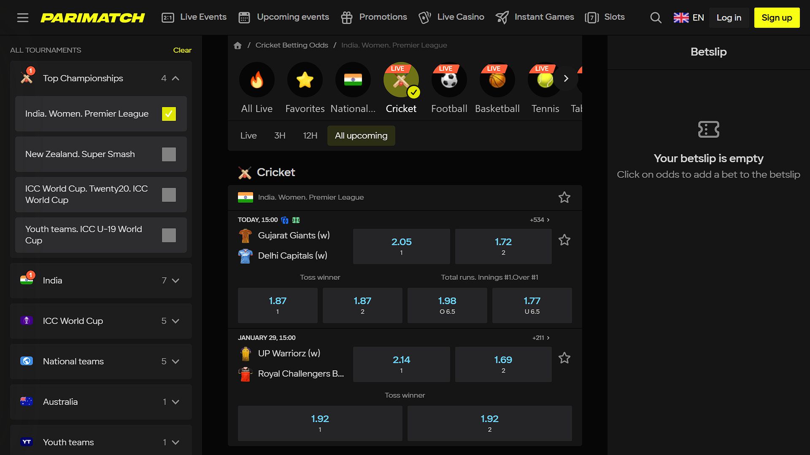
Task: Open Live Casino from top navigation
Action: pyautogui.click(x=451, y=17)
